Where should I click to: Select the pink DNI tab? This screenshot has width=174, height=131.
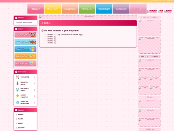click(x=138, y=9)
